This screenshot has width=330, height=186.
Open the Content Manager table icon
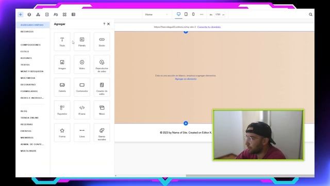pos(73,14)
